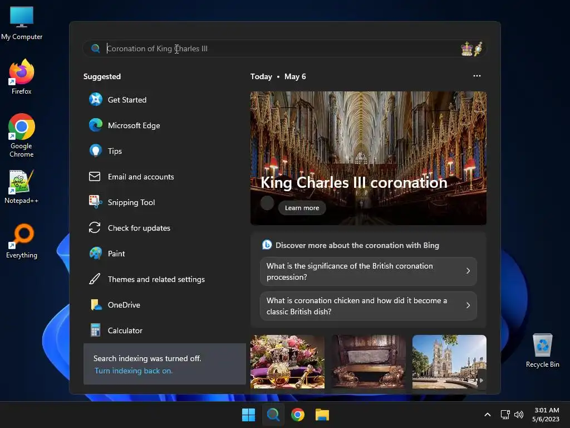Viewport: 570px width, 428px height.
Task: Click the crown and sceptre icon in search bar
Action: [x=471, y=48]
